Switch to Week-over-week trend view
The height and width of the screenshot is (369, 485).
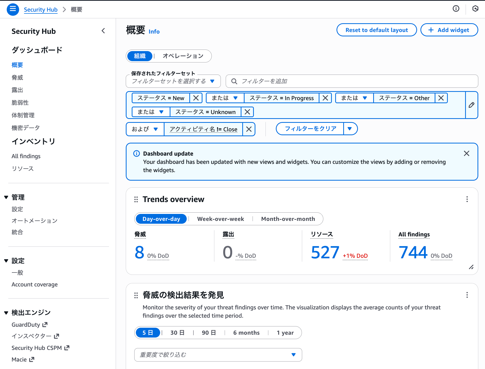tap(220, 219)
